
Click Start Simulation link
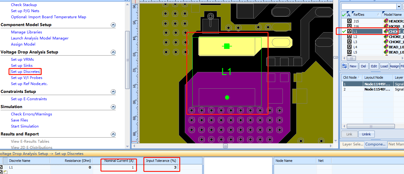(25, 126)
